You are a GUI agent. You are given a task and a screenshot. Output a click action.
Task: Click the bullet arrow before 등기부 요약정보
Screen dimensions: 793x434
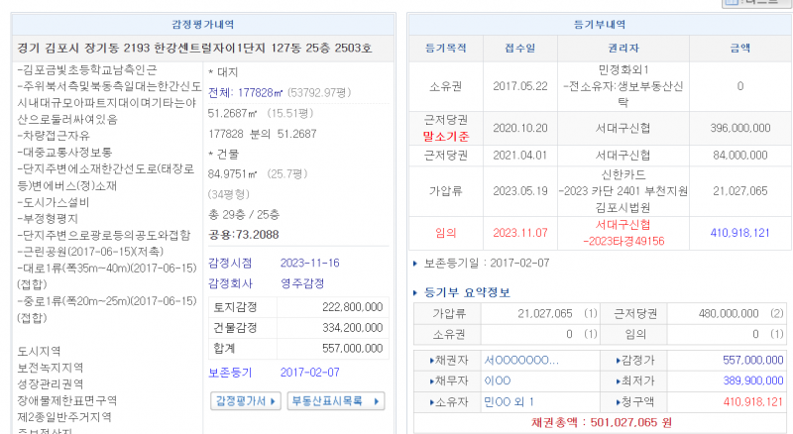(415, 292)
